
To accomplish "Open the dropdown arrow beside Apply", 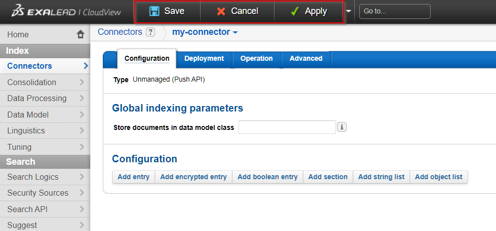I will (x=348, y=11).
